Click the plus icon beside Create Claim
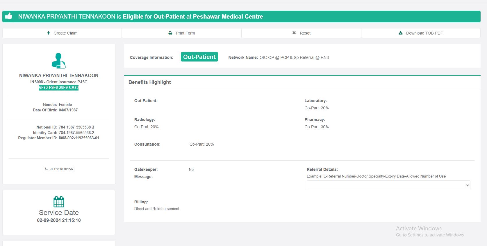 click(48, 33)
